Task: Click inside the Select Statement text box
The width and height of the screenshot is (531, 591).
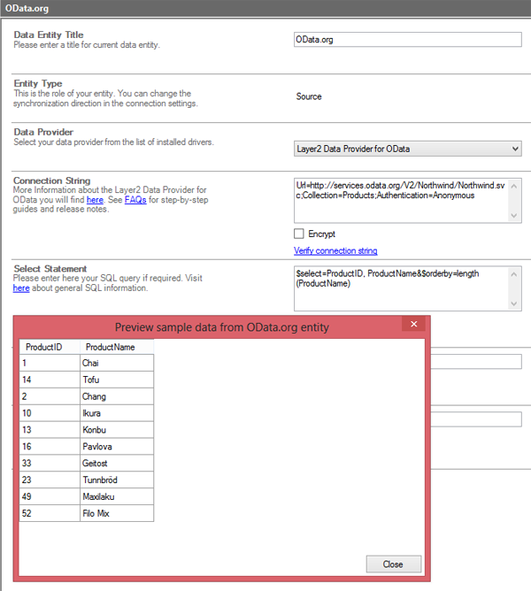Action: 401,288
